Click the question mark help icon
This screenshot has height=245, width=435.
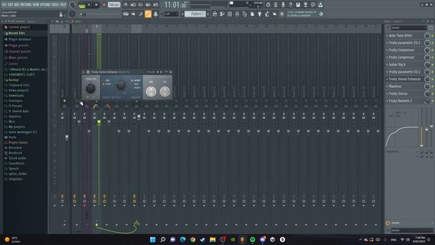[290, 5]
